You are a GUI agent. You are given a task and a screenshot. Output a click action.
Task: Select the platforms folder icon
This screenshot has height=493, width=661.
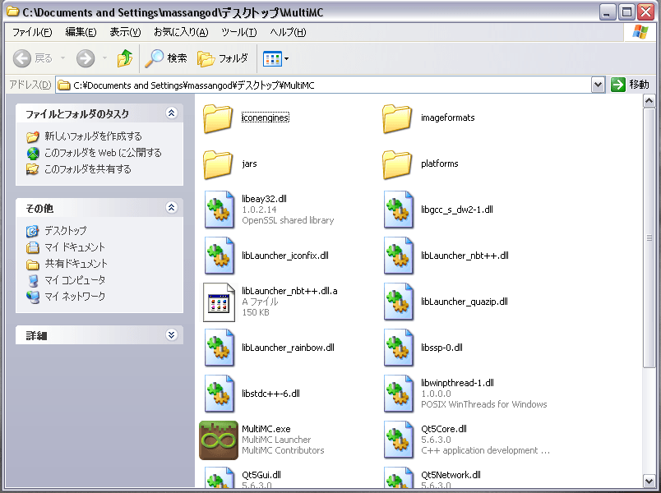click(x=397, y=164)
